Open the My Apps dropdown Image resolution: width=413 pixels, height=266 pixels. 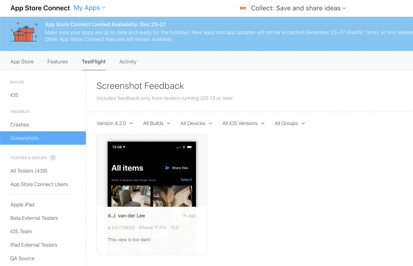click(89, 8)
